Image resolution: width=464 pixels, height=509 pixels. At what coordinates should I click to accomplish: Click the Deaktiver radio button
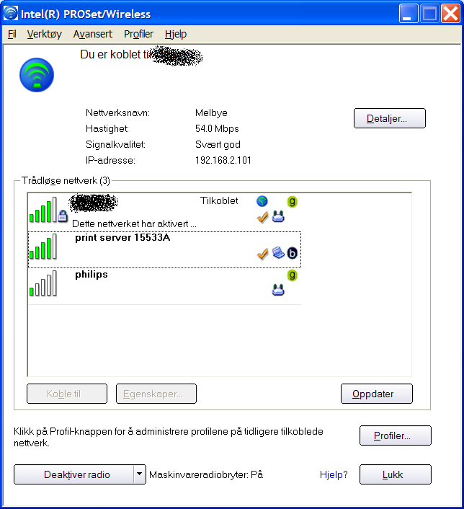point(73,474)
